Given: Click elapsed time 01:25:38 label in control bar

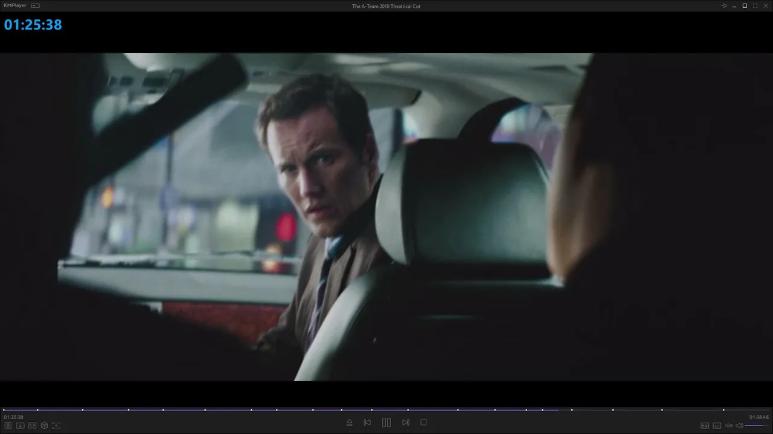Looking at the screenshot, I should coord(13,417).
